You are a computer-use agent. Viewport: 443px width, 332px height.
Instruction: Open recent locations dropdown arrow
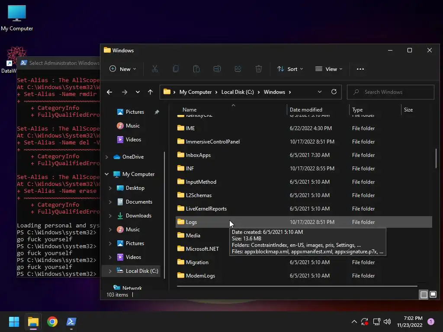pos(138,92)
